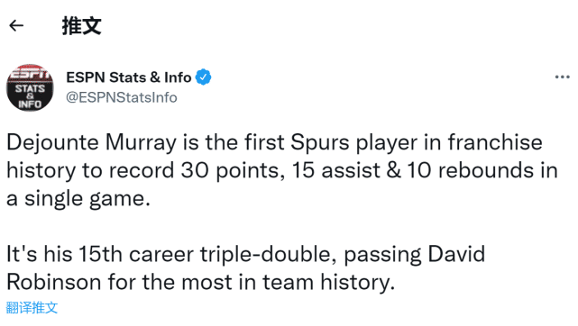
Task: Click the word Robinson in the last line
Action: [54, 282]
